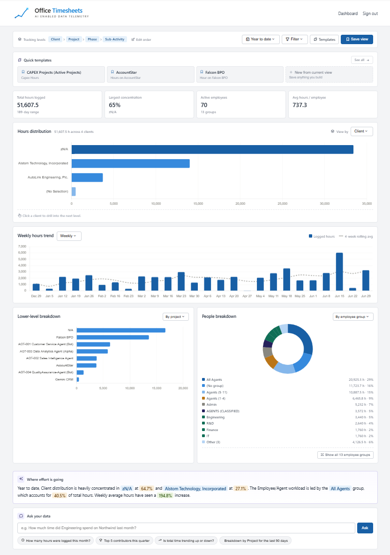
Task: Click Breakdown by Project for last 90 days suggestion
Action: click(x=255, y=540)
